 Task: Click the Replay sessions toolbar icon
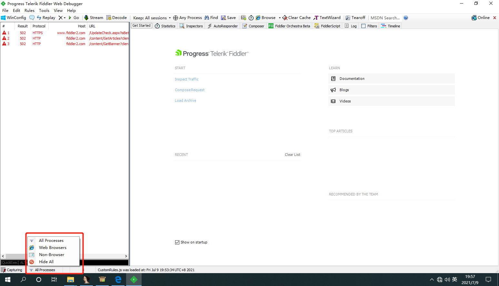click(39, 18)
